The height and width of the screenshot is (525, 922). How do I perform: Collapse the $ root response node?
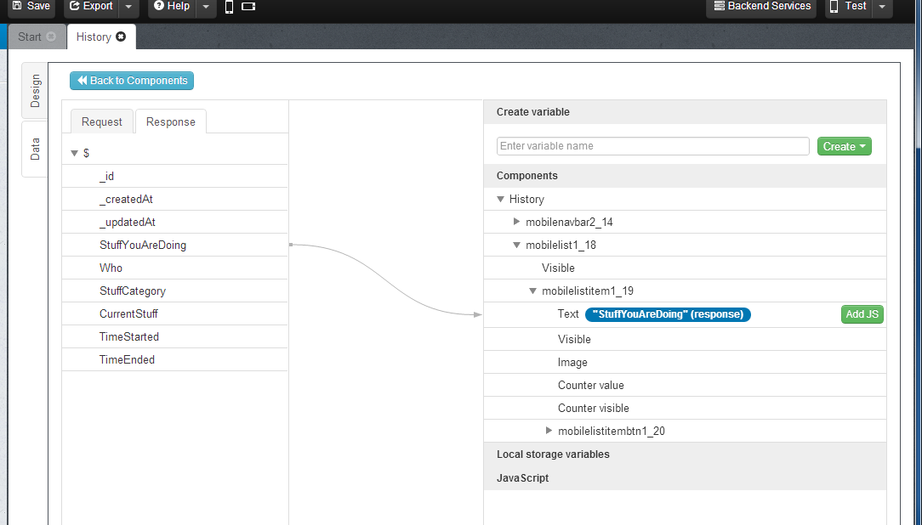(x=75, y=153)
